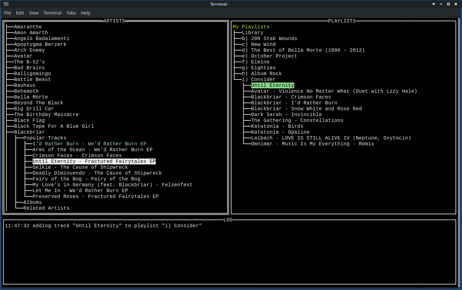
Task: Select artist The Birthday Massacre
Action: click(46, 115)
